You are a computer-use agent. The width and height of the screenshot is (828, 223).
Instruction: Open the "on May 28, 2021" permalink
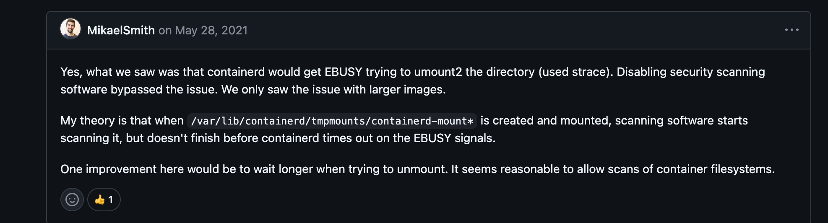pos(203,31)
